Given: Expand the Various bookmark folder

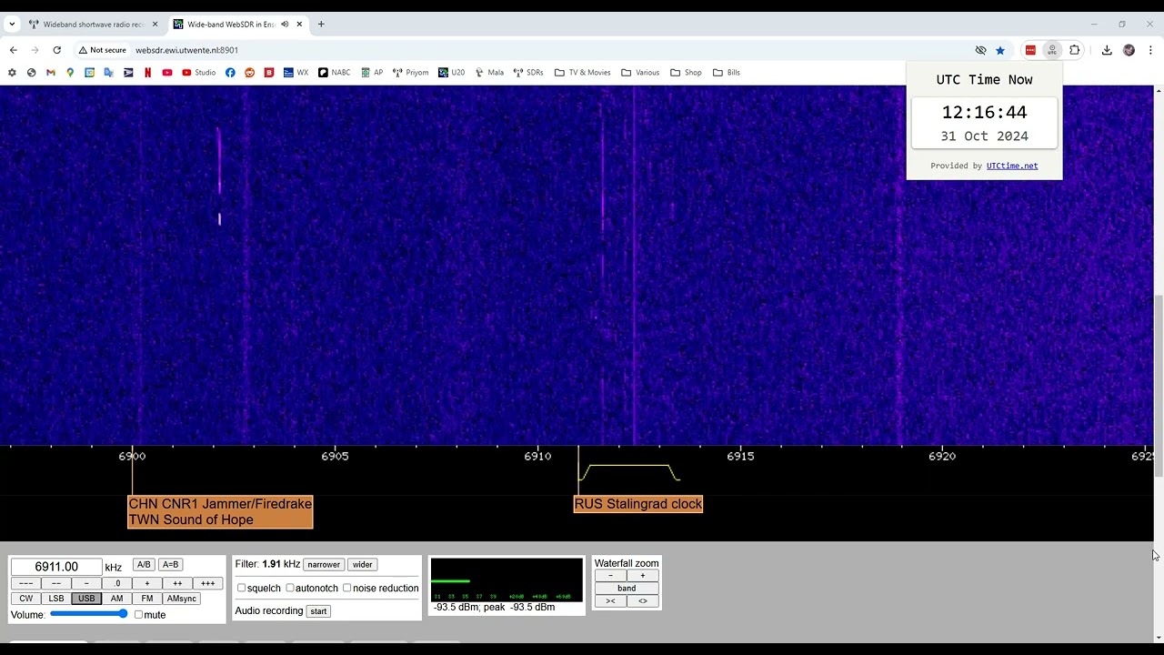Looking at the screenshot, I should tap(640, 73).
